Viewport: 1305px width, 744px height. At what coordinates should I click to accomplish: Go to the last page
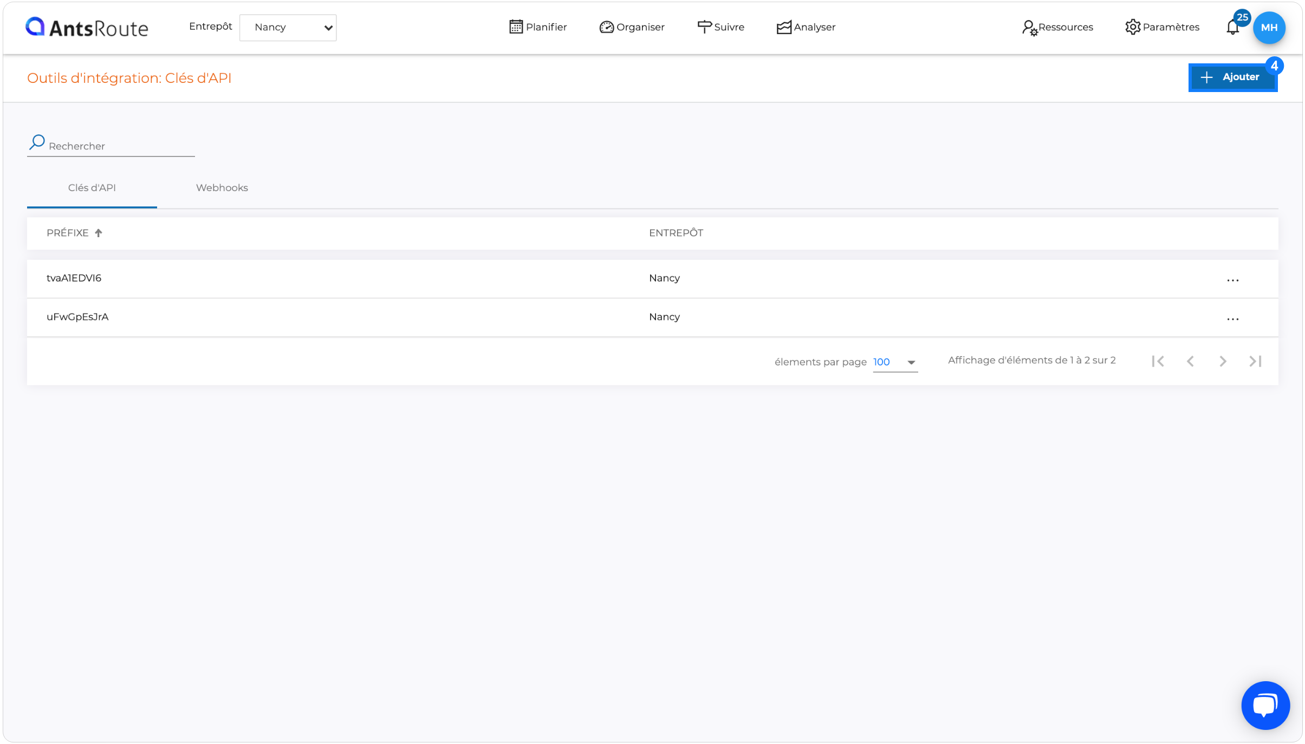(x=1256, y=361)
